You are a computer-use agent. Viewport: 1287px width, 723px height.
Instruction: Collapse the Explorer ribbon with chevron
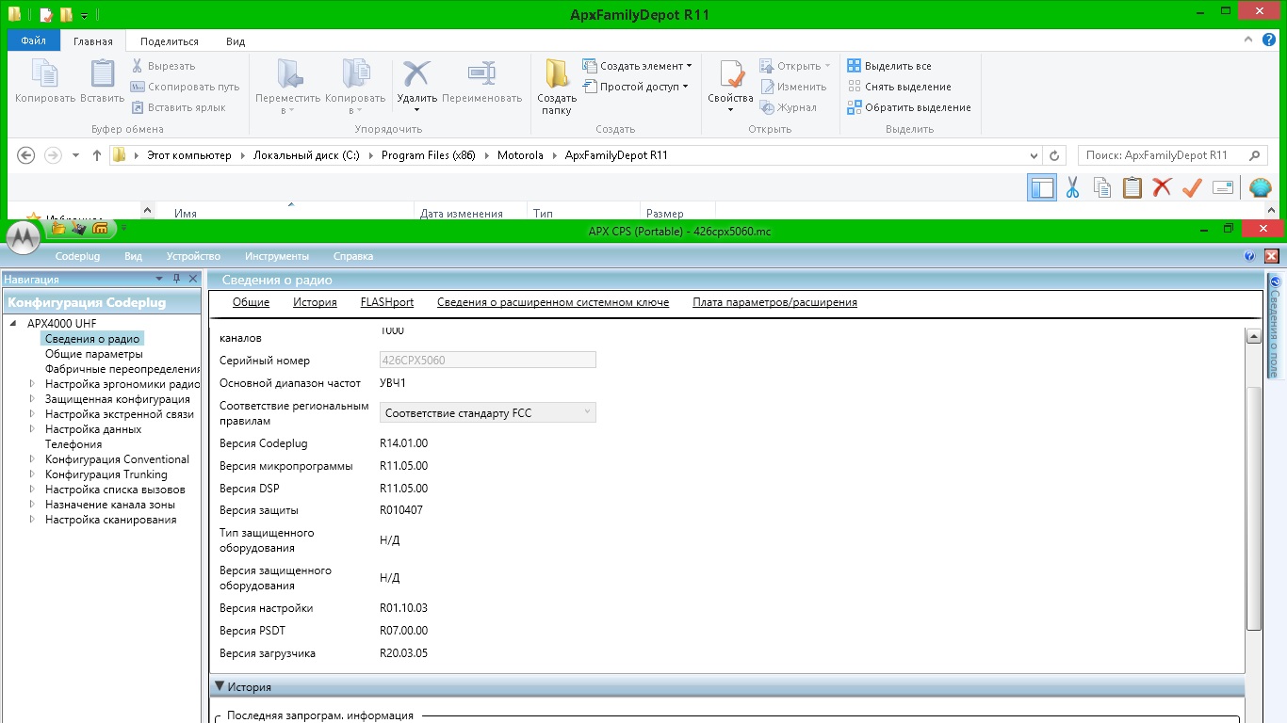(x=1249, y=41)
